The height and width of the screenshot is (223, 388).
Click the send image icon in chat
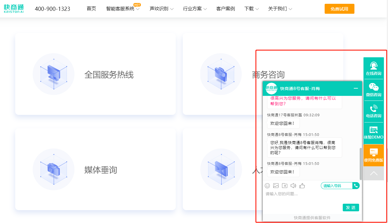click(276, 186)
